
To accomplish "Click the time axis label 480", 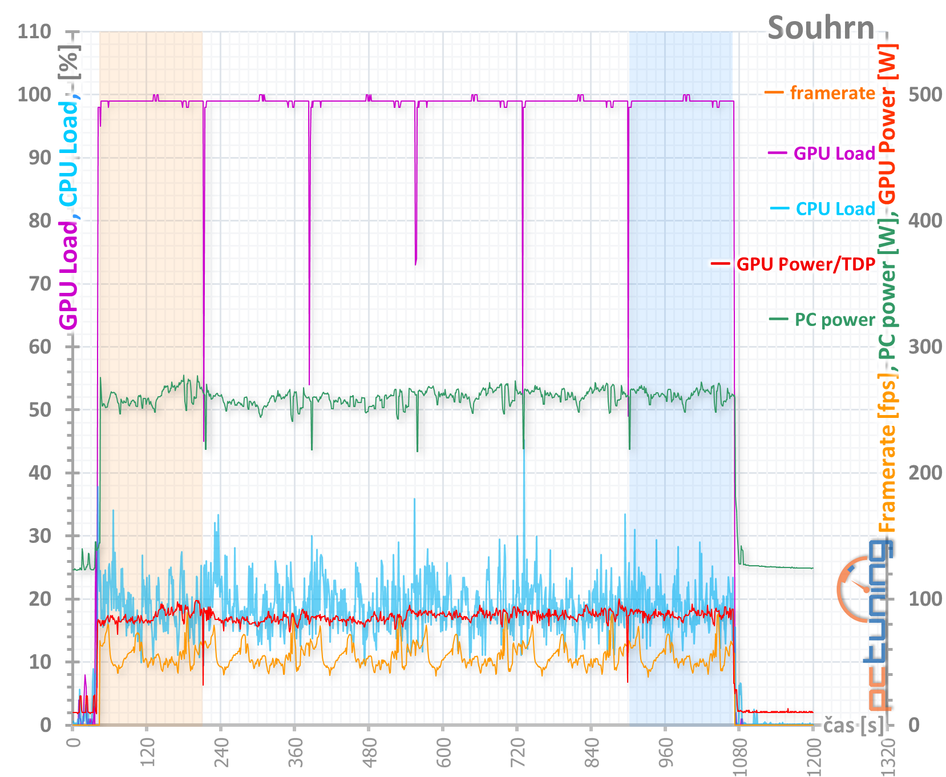I will click(369, 753).
